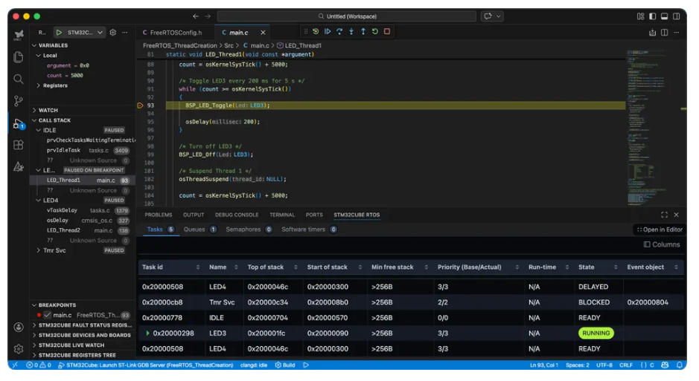Restart the debug session

375,32
